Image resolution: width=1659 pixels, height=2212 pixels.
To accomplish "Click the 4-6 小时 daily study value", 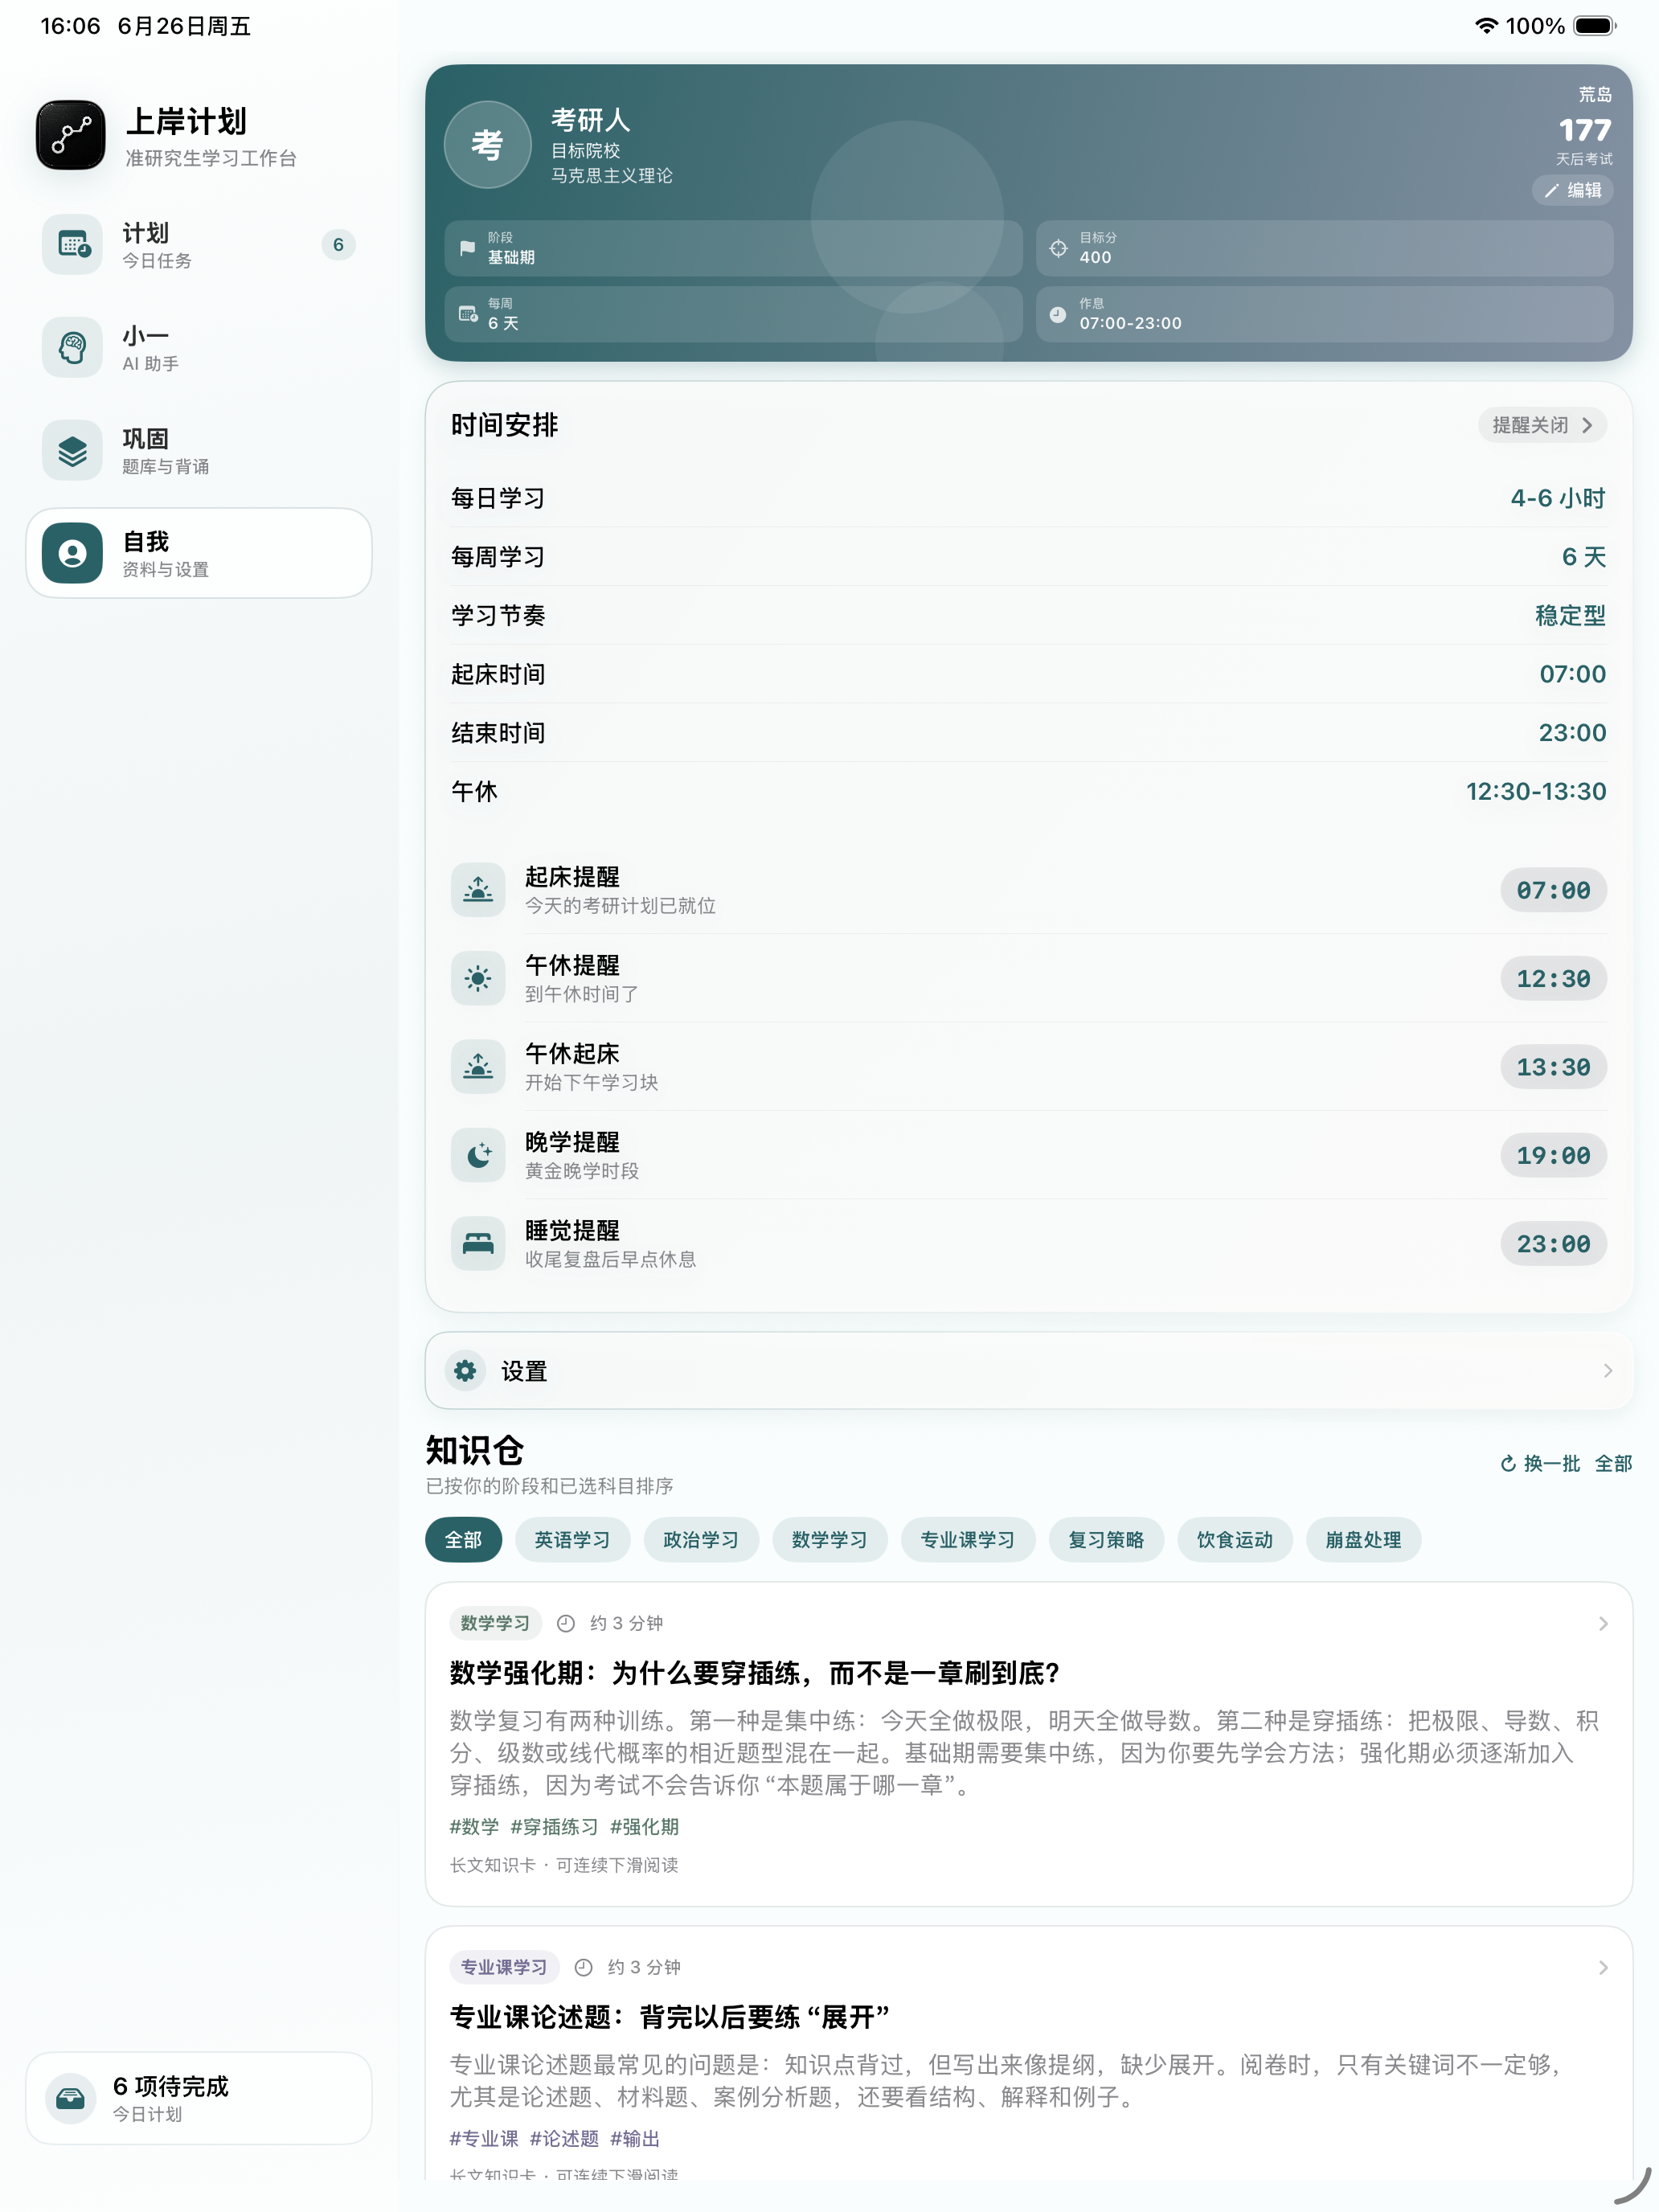I will point(1558,498).
